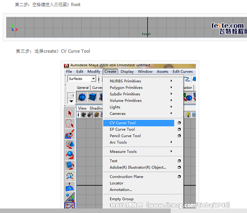Open the panel Shading menu

tap(96, 108)
